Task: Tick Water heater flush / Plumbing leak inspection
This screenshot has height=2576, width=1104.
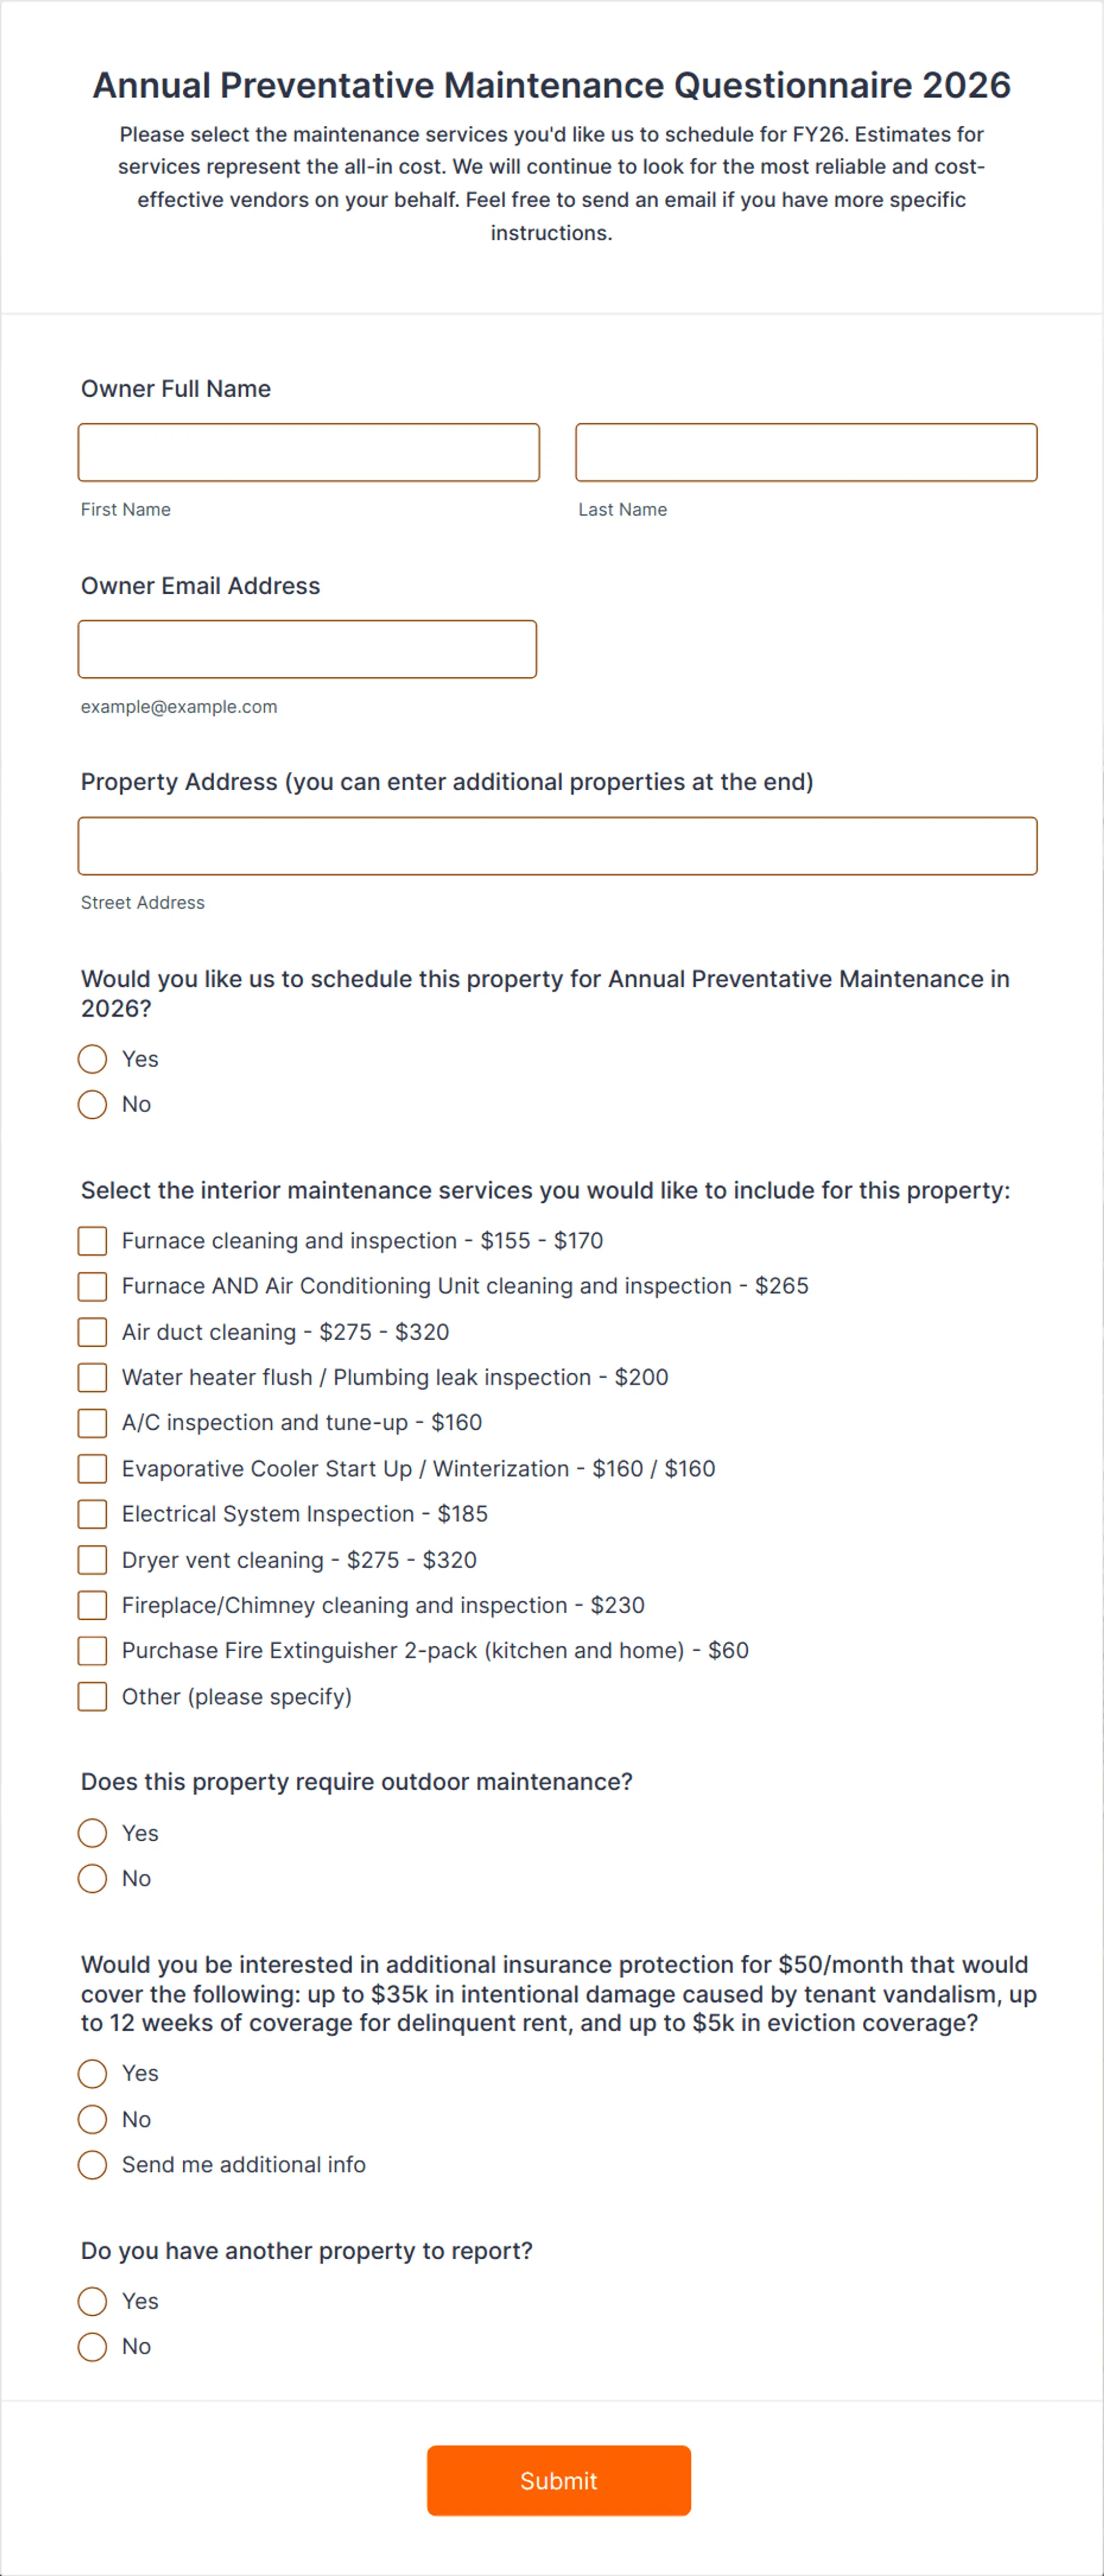Action: coord(93,1377)
